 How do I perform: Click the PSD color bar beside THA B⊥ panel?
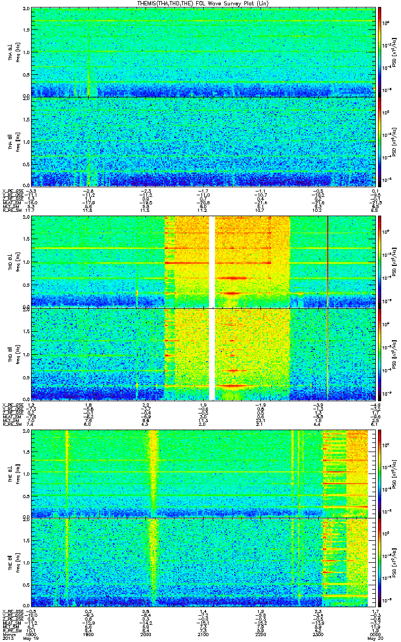pos(380,52)
